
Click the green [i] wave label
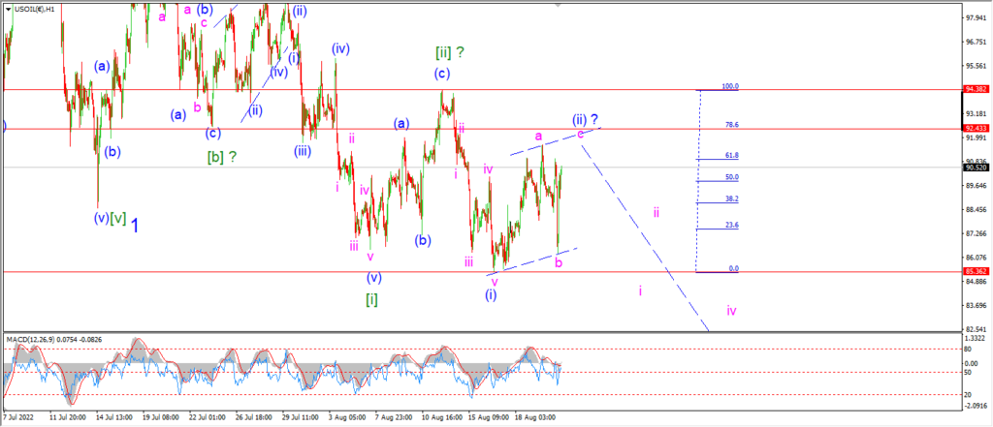(x=372, y=300)
